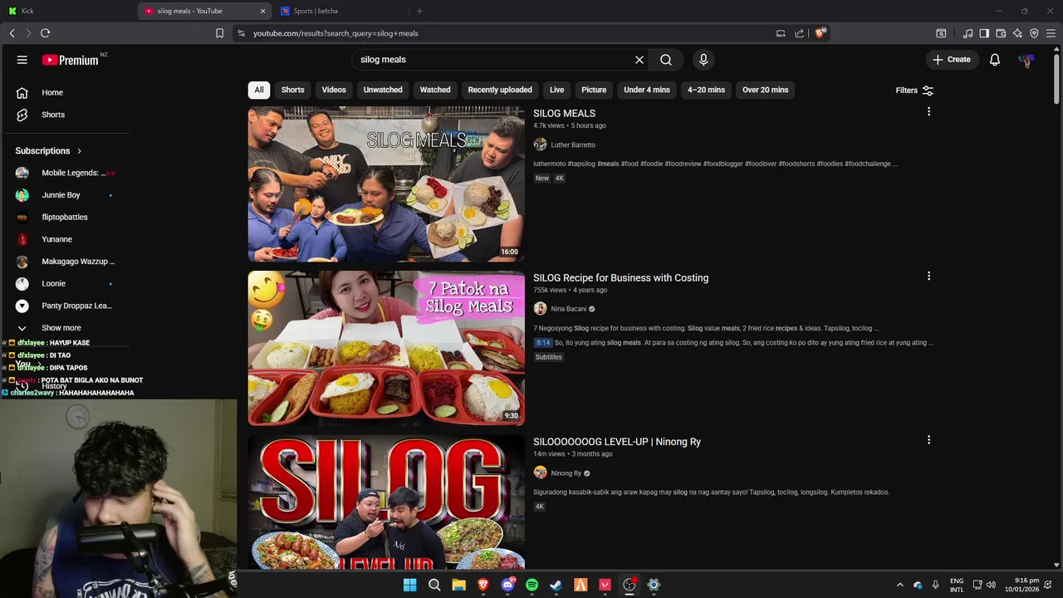
Task: Show hidden system tray icons
Action: point(899,585)
